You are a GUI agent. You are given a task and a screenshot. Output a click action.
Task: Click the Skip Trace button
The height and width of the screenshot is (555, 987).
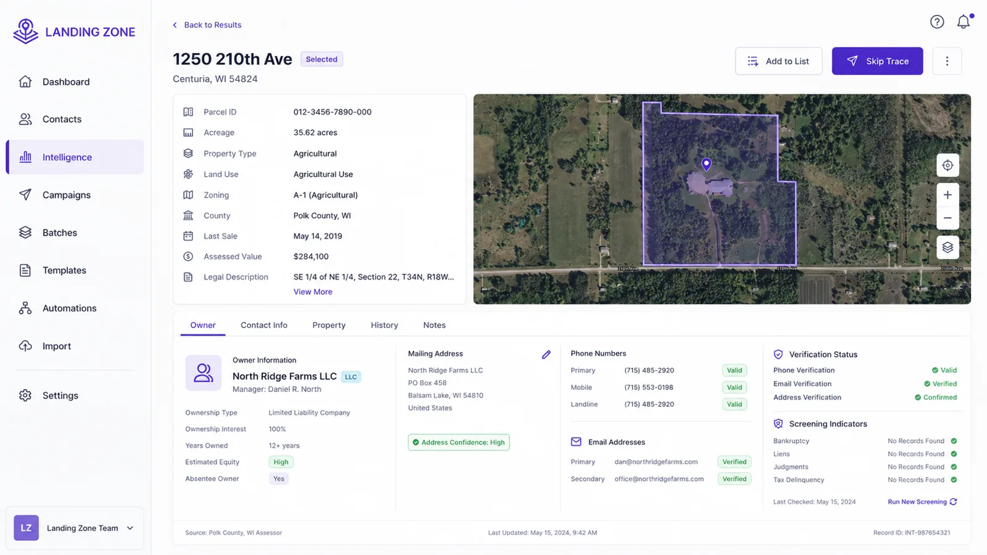[x=877, y=61]
